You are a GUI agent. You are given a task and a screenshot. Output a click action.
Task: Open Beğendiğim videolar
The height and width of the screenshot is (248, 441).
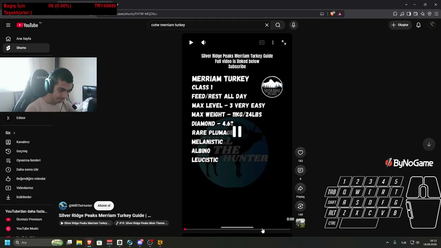26,179
